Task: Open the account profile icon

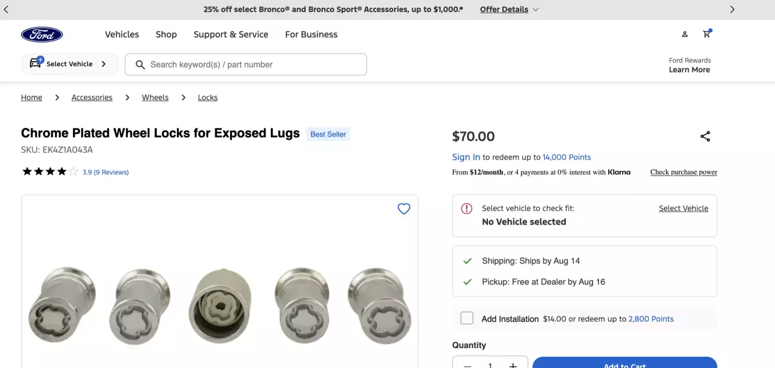Action: click(x=685, y=35)
